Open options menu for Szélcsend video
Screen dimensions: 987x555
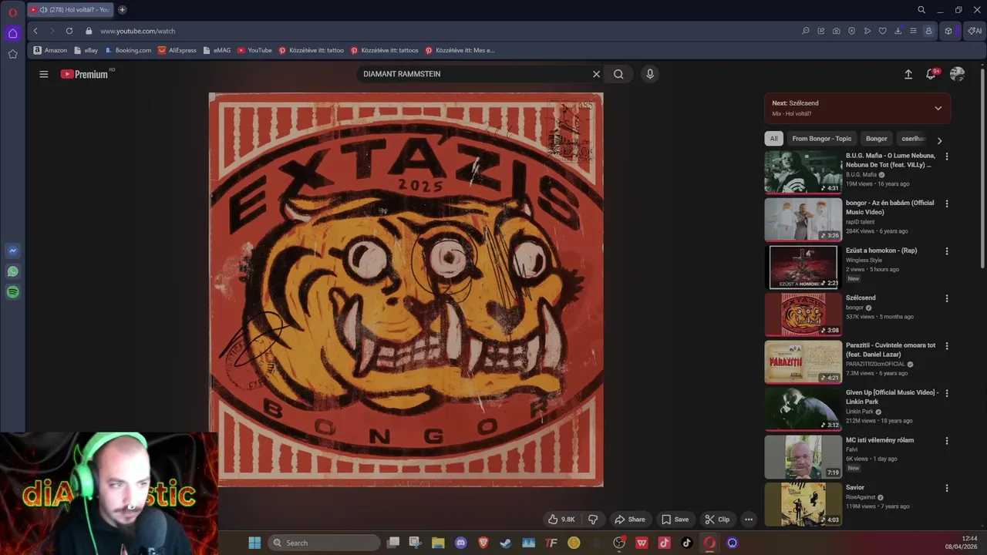[x=947, y=298]
